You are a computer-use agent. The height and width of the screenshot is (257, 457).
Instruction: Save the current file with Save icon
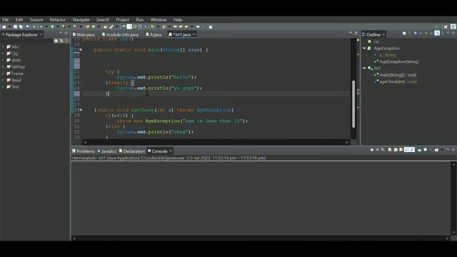tap(15, 26)
